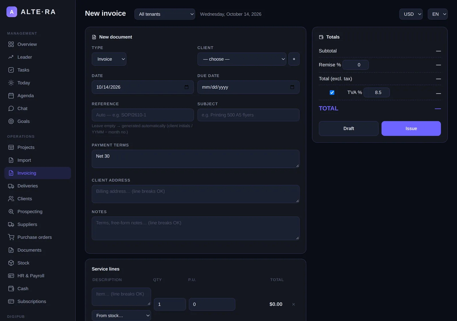Click the Payment Terms text area
The width and height of the screenshot is (457, 321).
(196, 159)
